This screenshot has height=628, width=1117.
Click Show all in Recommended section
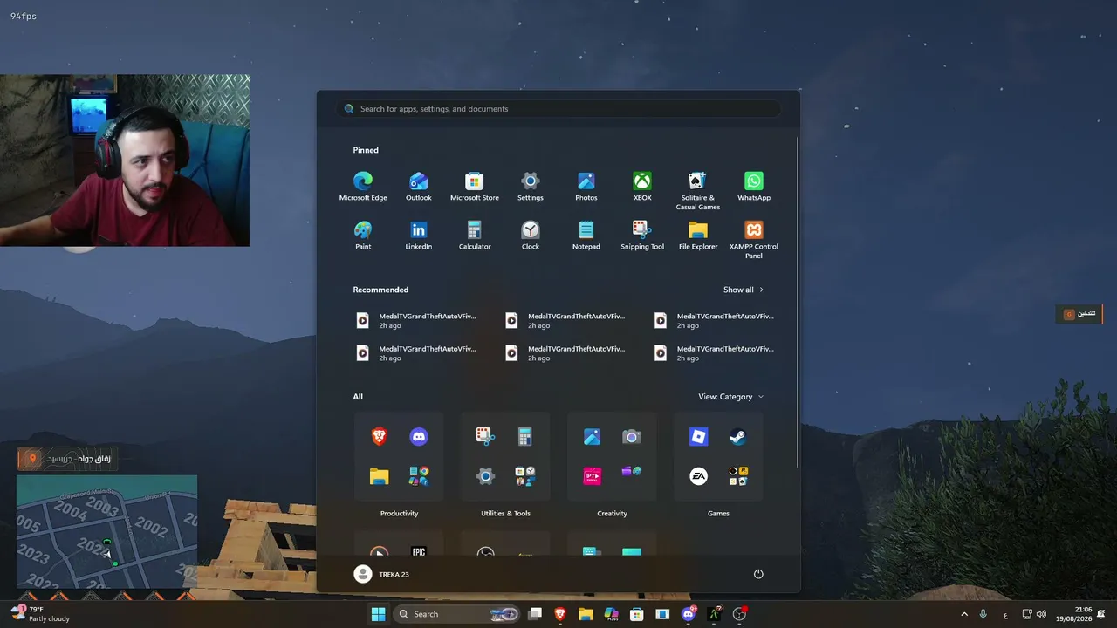point(744,290)
